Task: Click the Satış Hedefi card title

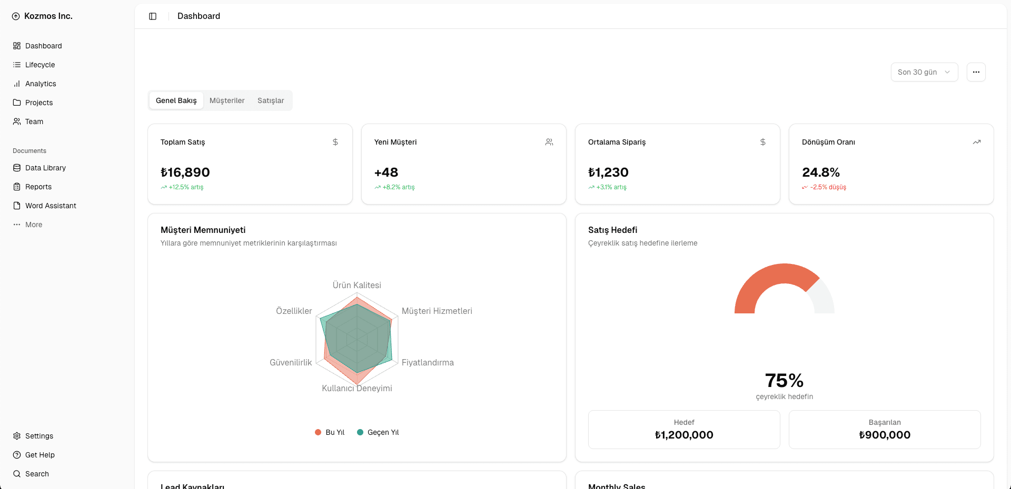Action: point(613,230)
